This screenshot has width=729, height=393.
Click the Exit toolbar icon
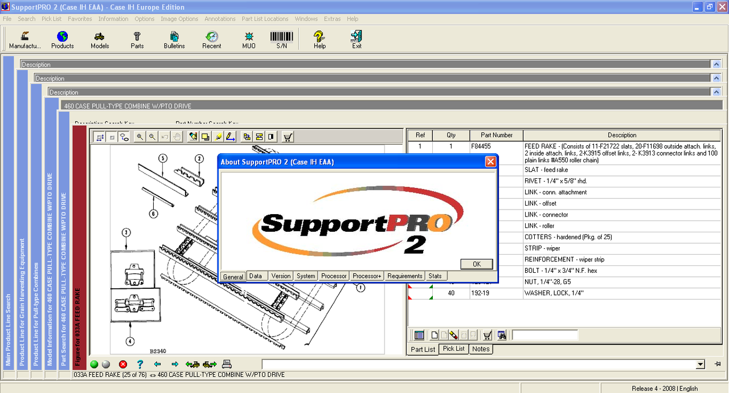pyautogui.click(x=357, y=40)
